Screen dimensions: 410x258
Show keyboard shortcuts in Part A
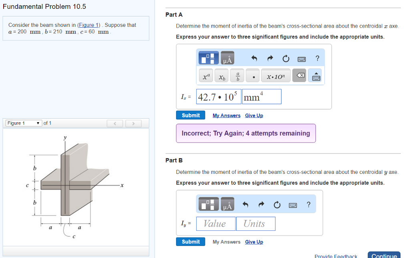pyautogui.click(x=301, y=59)
